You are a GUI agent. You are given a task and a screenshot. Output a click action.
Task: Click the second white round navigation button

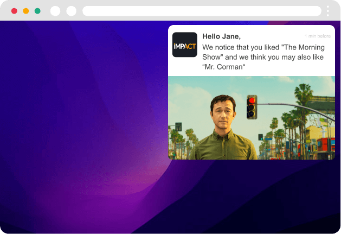[72, 11]
